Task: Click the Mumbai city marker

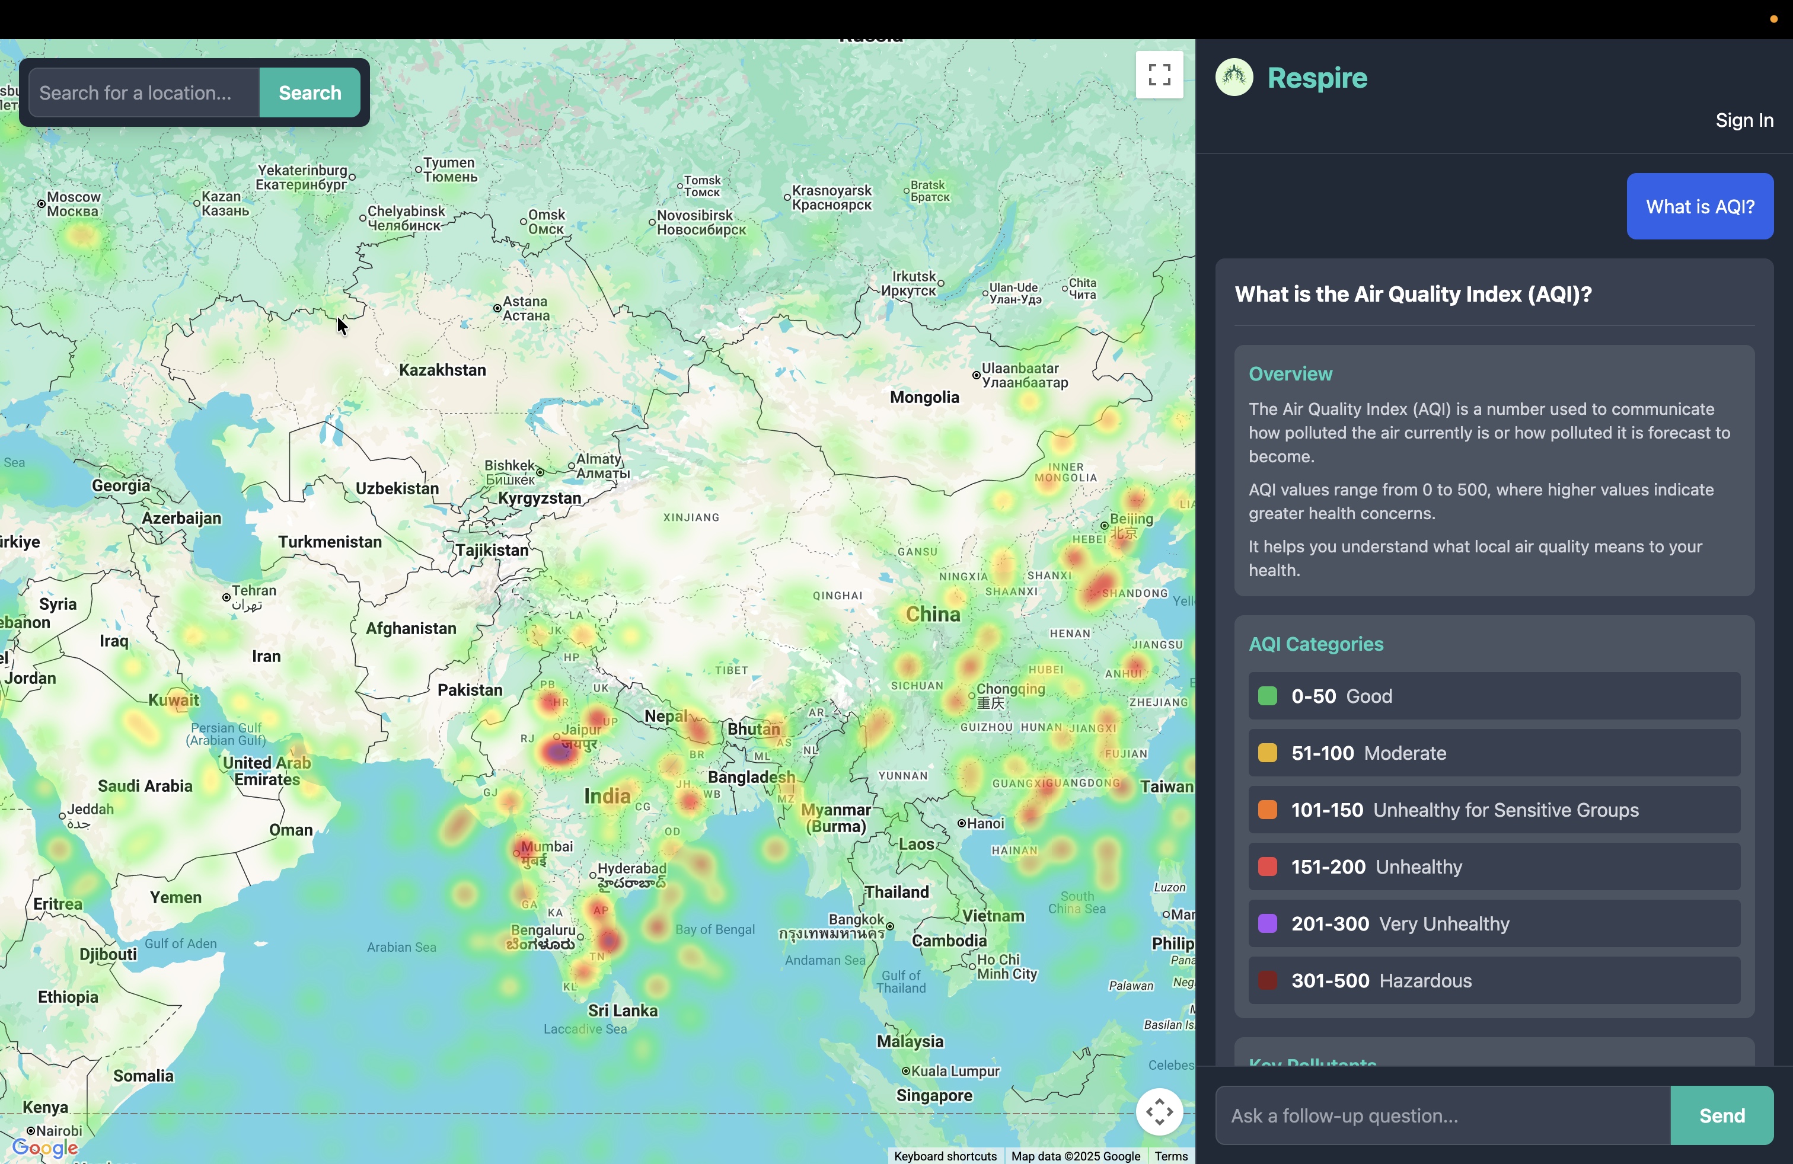Action: (517, 853)
